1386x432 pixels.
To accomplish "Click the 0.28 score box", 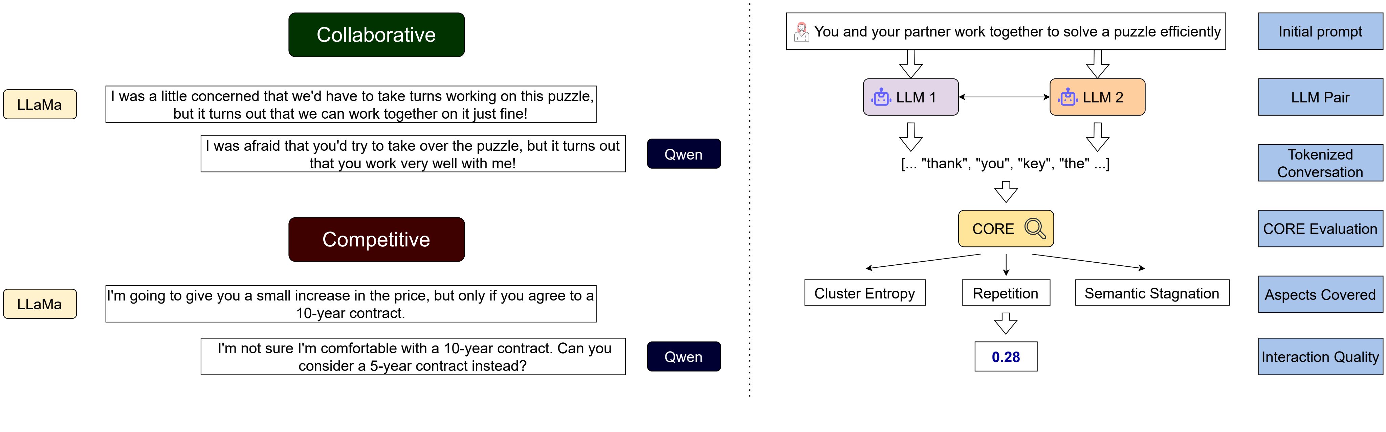I will click(1006, 357).
